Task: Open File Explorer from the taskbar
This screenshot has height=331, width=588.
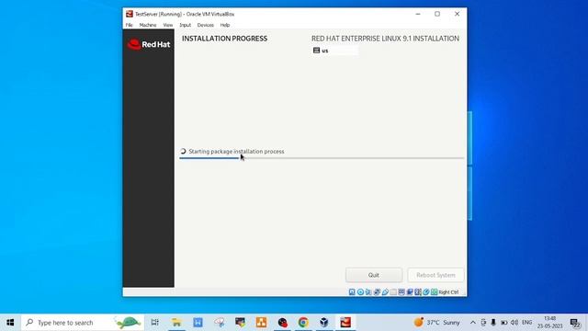Action: pos(176,323)
